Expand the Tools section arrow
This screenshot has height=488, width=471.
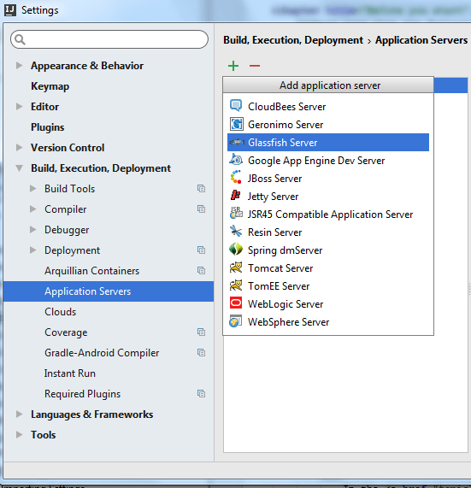coord(20,435)
